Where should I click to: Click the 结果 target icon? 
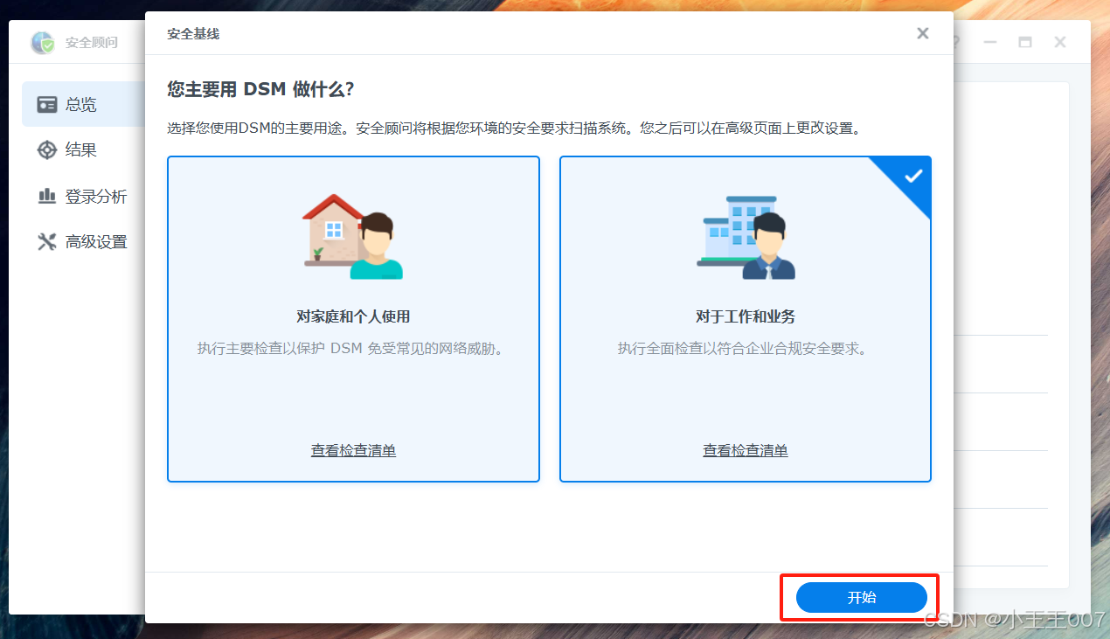point(47,150)
